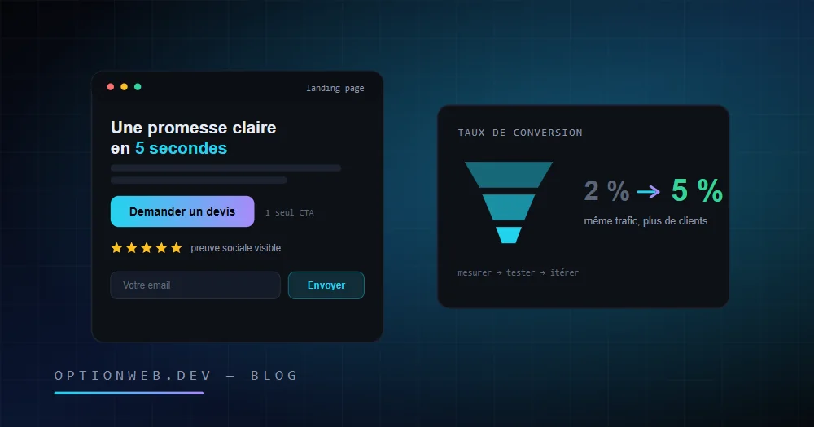The width and height of the screenshot is (814, 427).
Task: Click the grey '2 %' value
Action: 607,191
